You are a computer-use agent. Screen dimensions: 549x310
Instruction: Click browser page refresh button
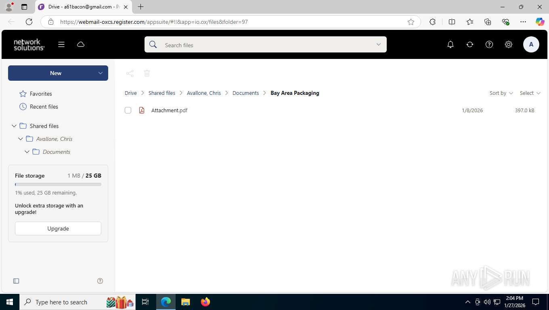coord(29,22)
